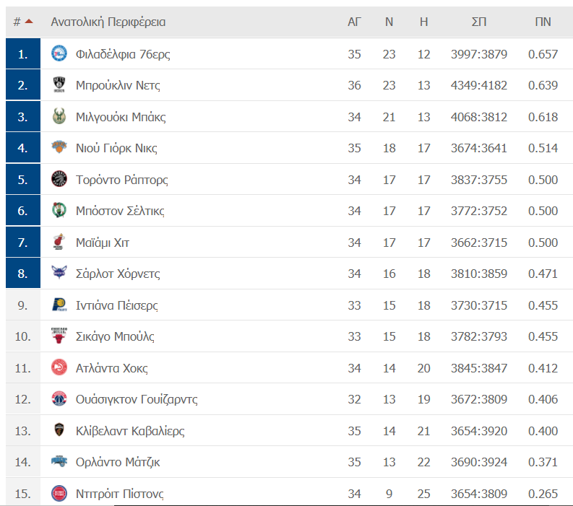Click the Chicago Bulls logo

point(59,336)
